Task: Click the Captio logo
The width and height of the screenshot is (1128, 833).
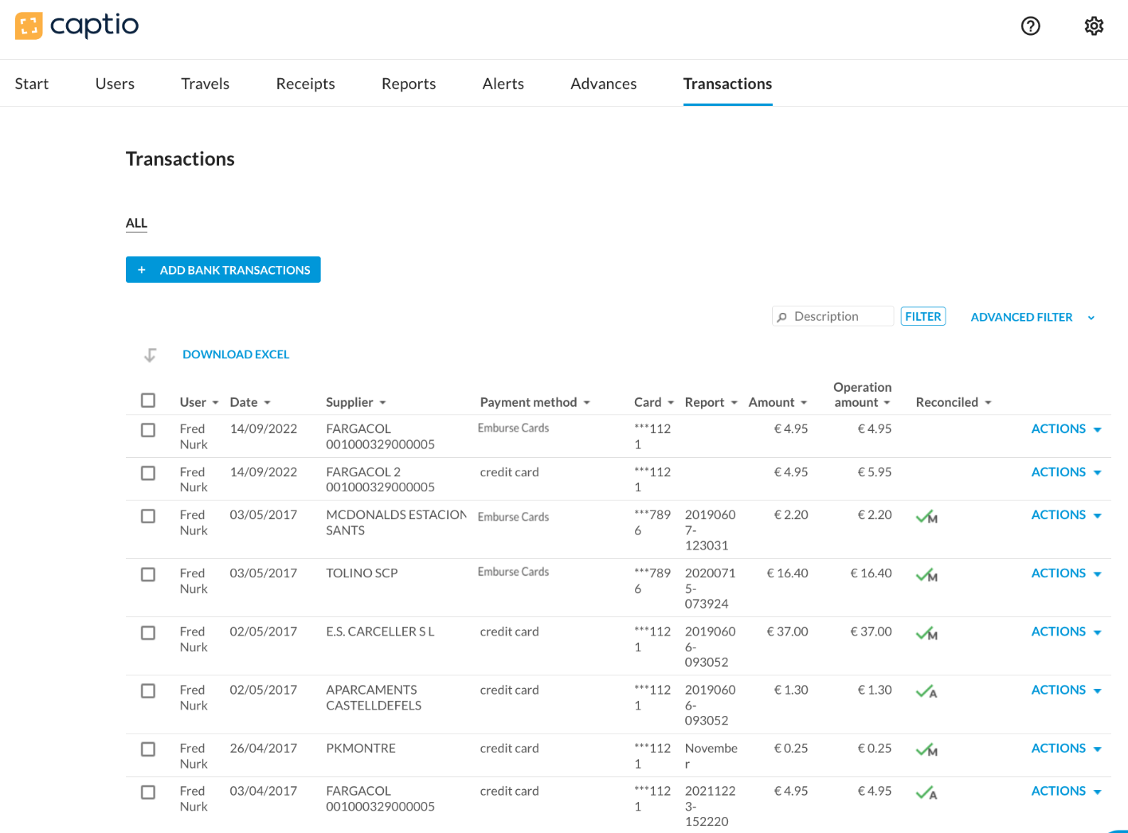Action: [x=76, y=25]
